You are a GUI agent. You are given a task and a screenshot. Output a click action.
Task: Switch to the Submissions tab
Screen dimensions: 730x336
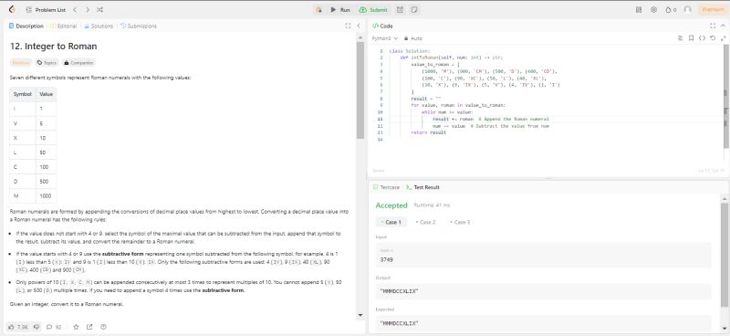tap(139, 26)
